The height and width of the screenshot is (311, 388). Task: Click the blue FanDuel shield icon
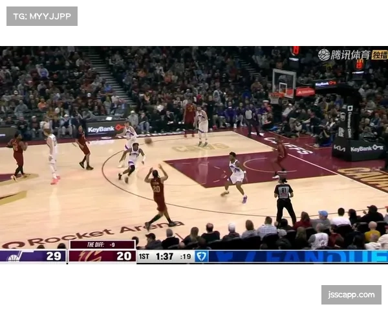pos(201,257)
